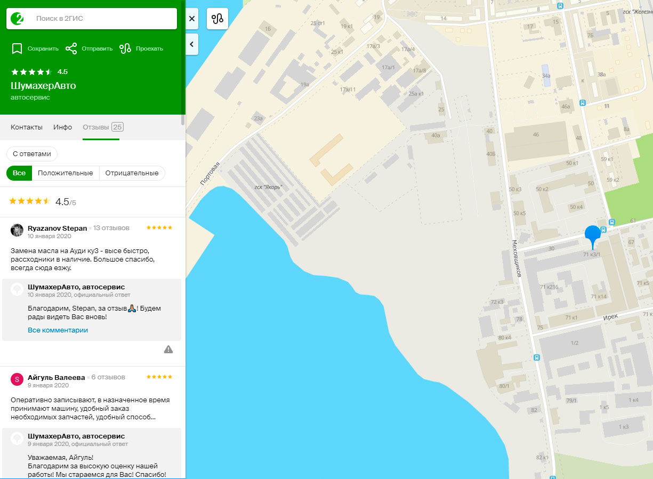Click the 'гск "Якорь"' map label
653x479 pixels.
click(268, 187)
